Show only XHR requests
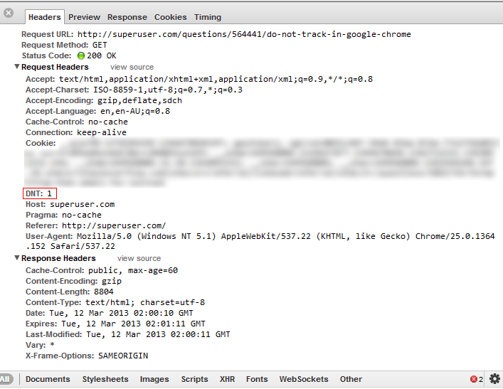Viewport: 503px width, 389px height. [x=227, y=379]
